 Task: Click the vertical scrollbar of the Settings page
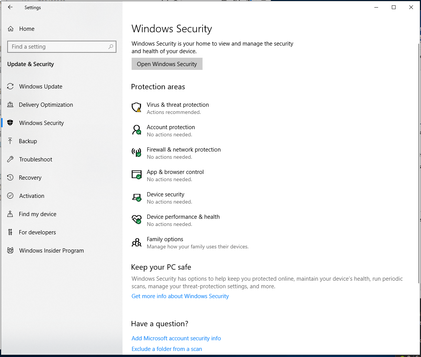[419, 164]
